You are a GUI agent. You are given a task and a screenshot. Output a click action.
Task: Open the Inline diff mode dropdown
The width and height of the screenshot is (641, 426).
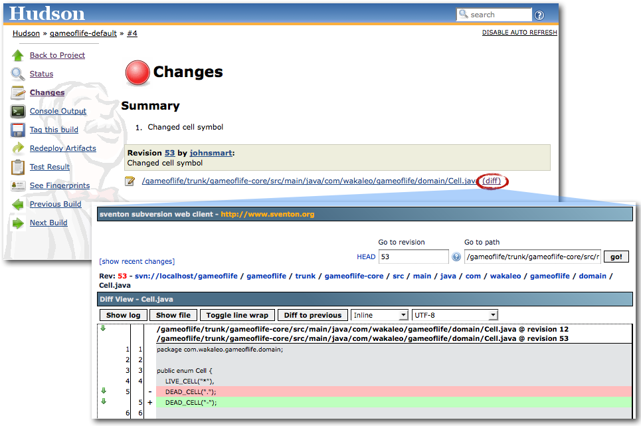tap(379, 315)
